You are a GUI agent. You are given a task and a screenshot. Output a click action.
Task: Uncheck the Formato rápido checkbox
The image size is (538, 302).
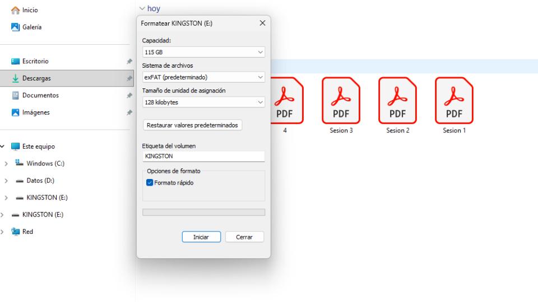click(x=150, y=182)
